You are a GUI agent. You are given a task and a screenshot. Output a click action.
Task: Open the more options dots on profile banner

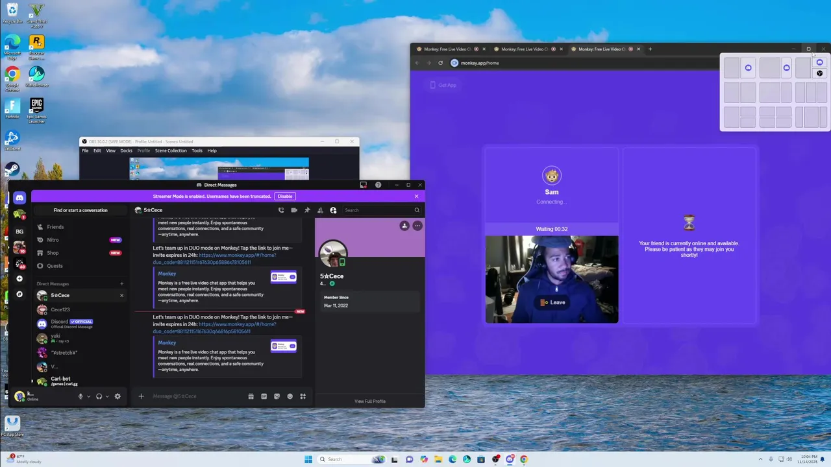click(417, 226)
